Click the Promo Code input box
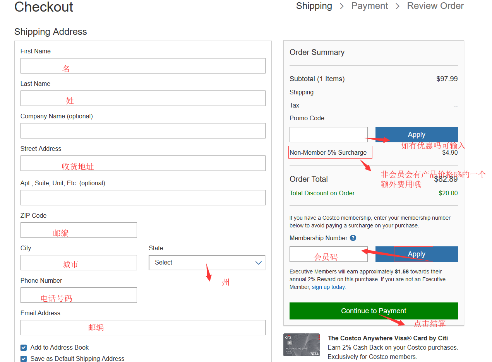492x362 pixels. (328, 135)
